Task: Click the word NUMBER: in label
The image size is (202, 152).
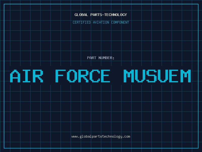Action: pyautogui.click(x=106, y=58)
